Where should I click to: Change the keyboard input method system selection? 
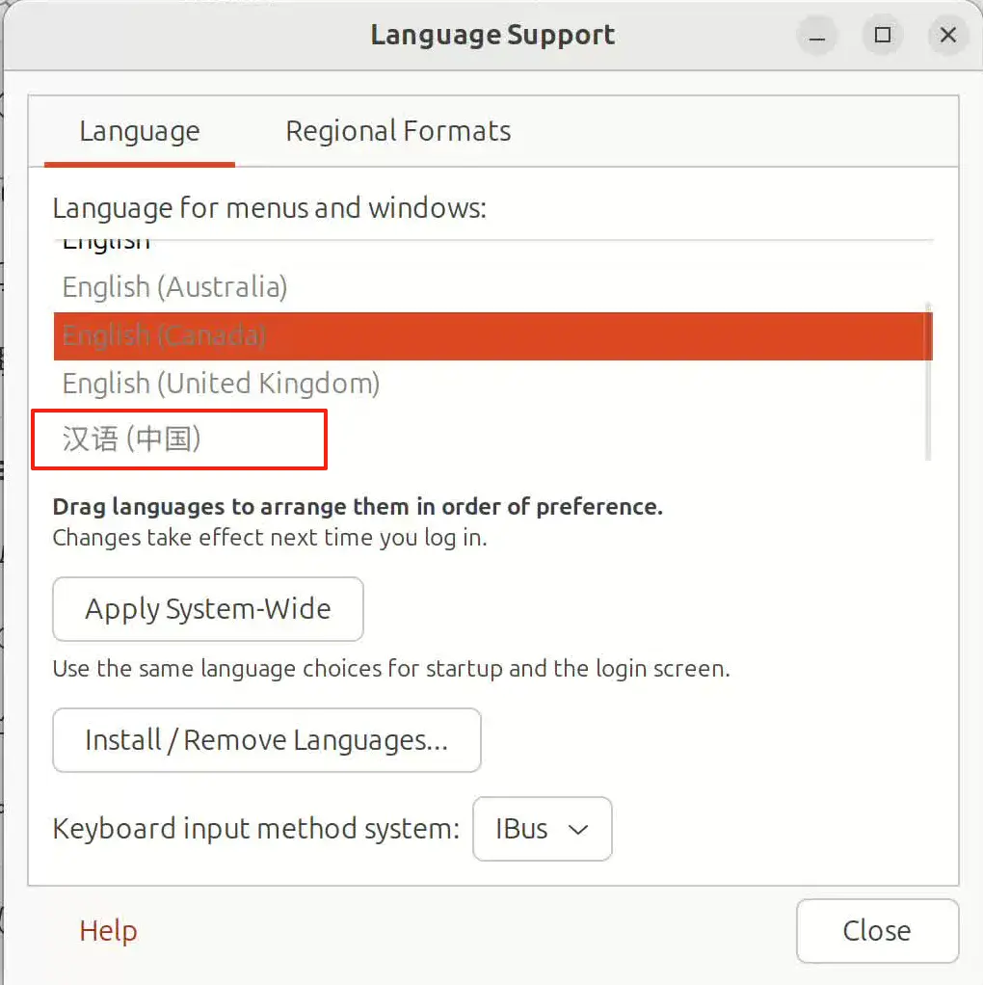pyautogui.click(x=542, y=829)
